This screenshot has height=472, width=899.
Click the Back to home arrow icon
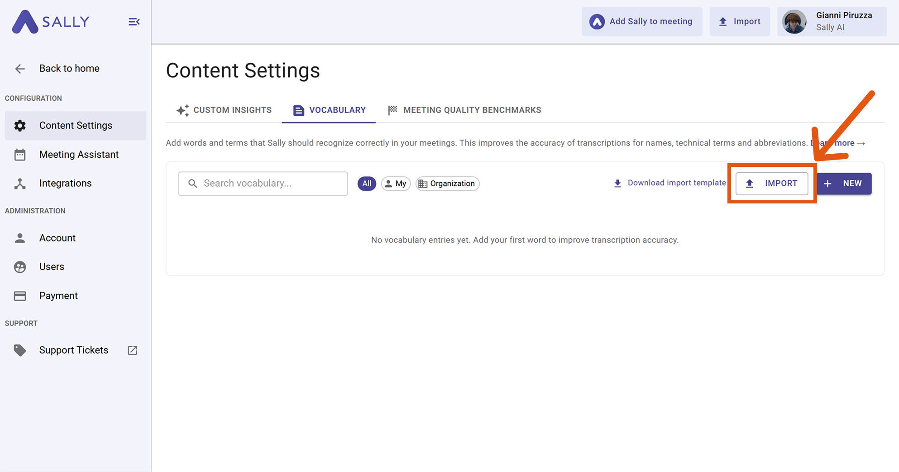tap(20, 69)
